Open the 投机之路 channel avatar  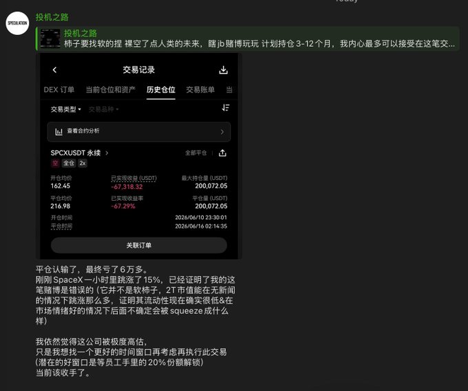coord(17,23)
